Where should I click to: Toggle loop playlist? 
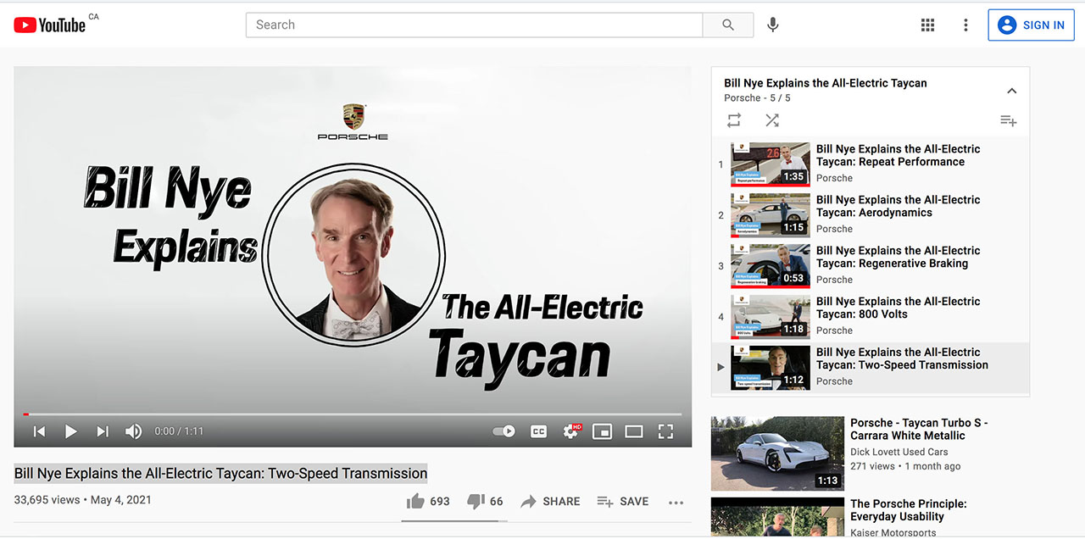[734, 120]
